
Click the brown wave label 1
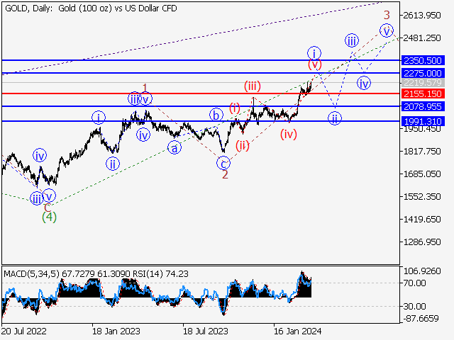pyautogui.click(x=145, y=88)
